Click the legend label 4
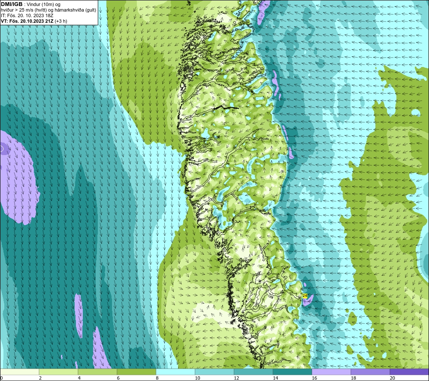The height and width of the screenshot is (381, 429). [79, 378]
